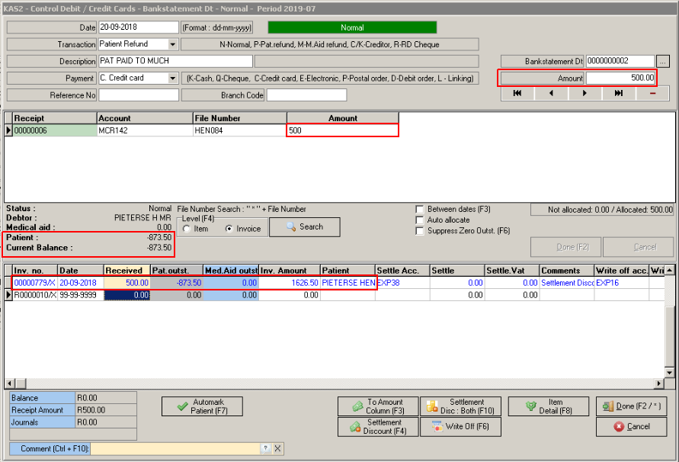Click the Search button with magnifier icon
The image size is (679, 462).
coord(304,227)
